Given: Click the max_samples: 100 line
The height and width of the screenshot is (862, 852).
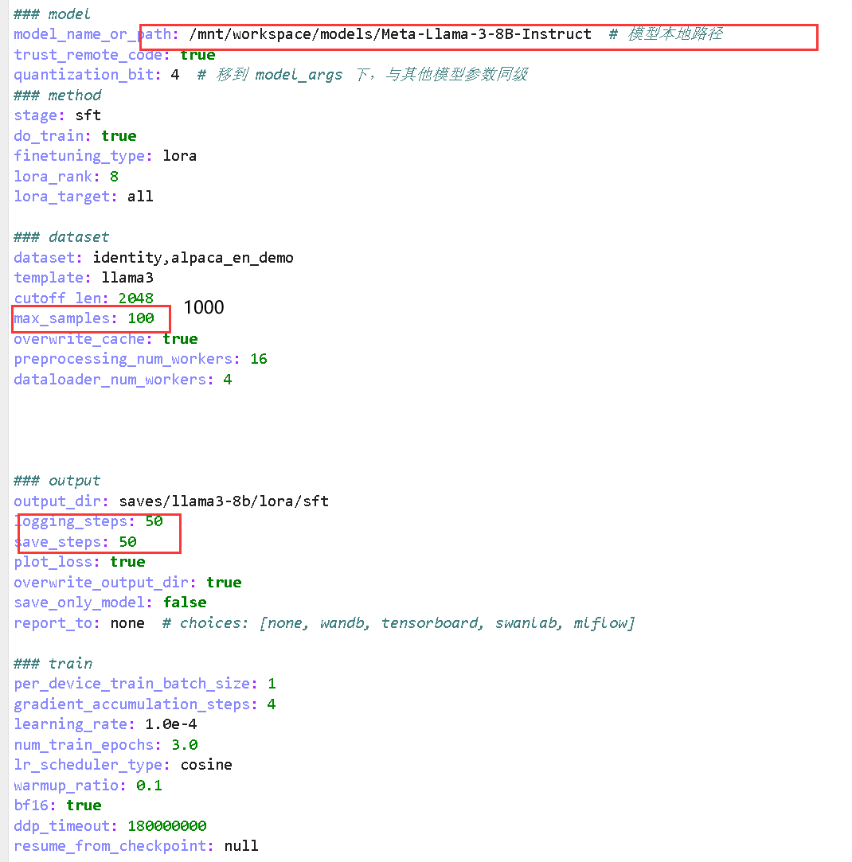Looking at the screenshot, I should click(84, 318).
